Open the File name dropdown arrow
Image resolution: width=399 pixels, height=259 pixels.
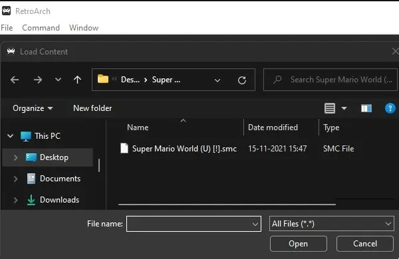coord(255,224)
